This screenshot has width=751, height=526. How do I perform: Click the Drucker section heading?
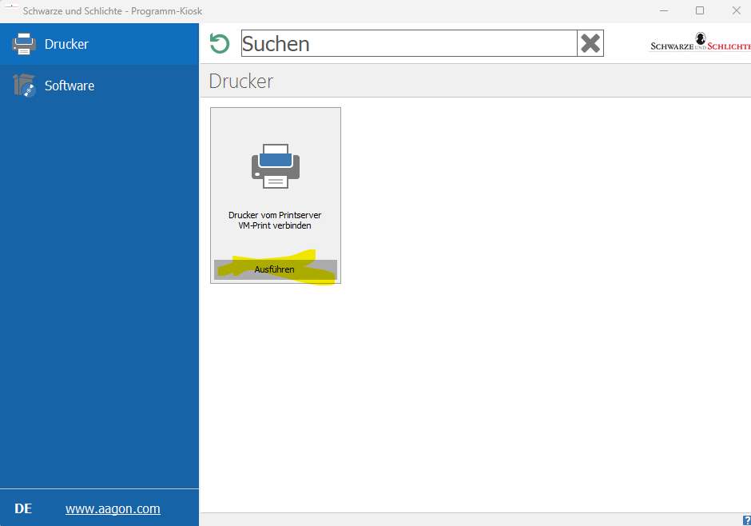pyautogui.click(x=241, y=81)
